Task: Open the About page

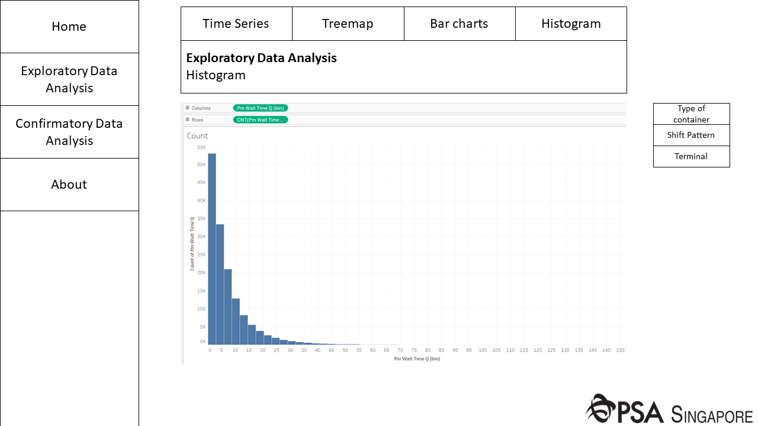Action: click(x=69, y=185)
